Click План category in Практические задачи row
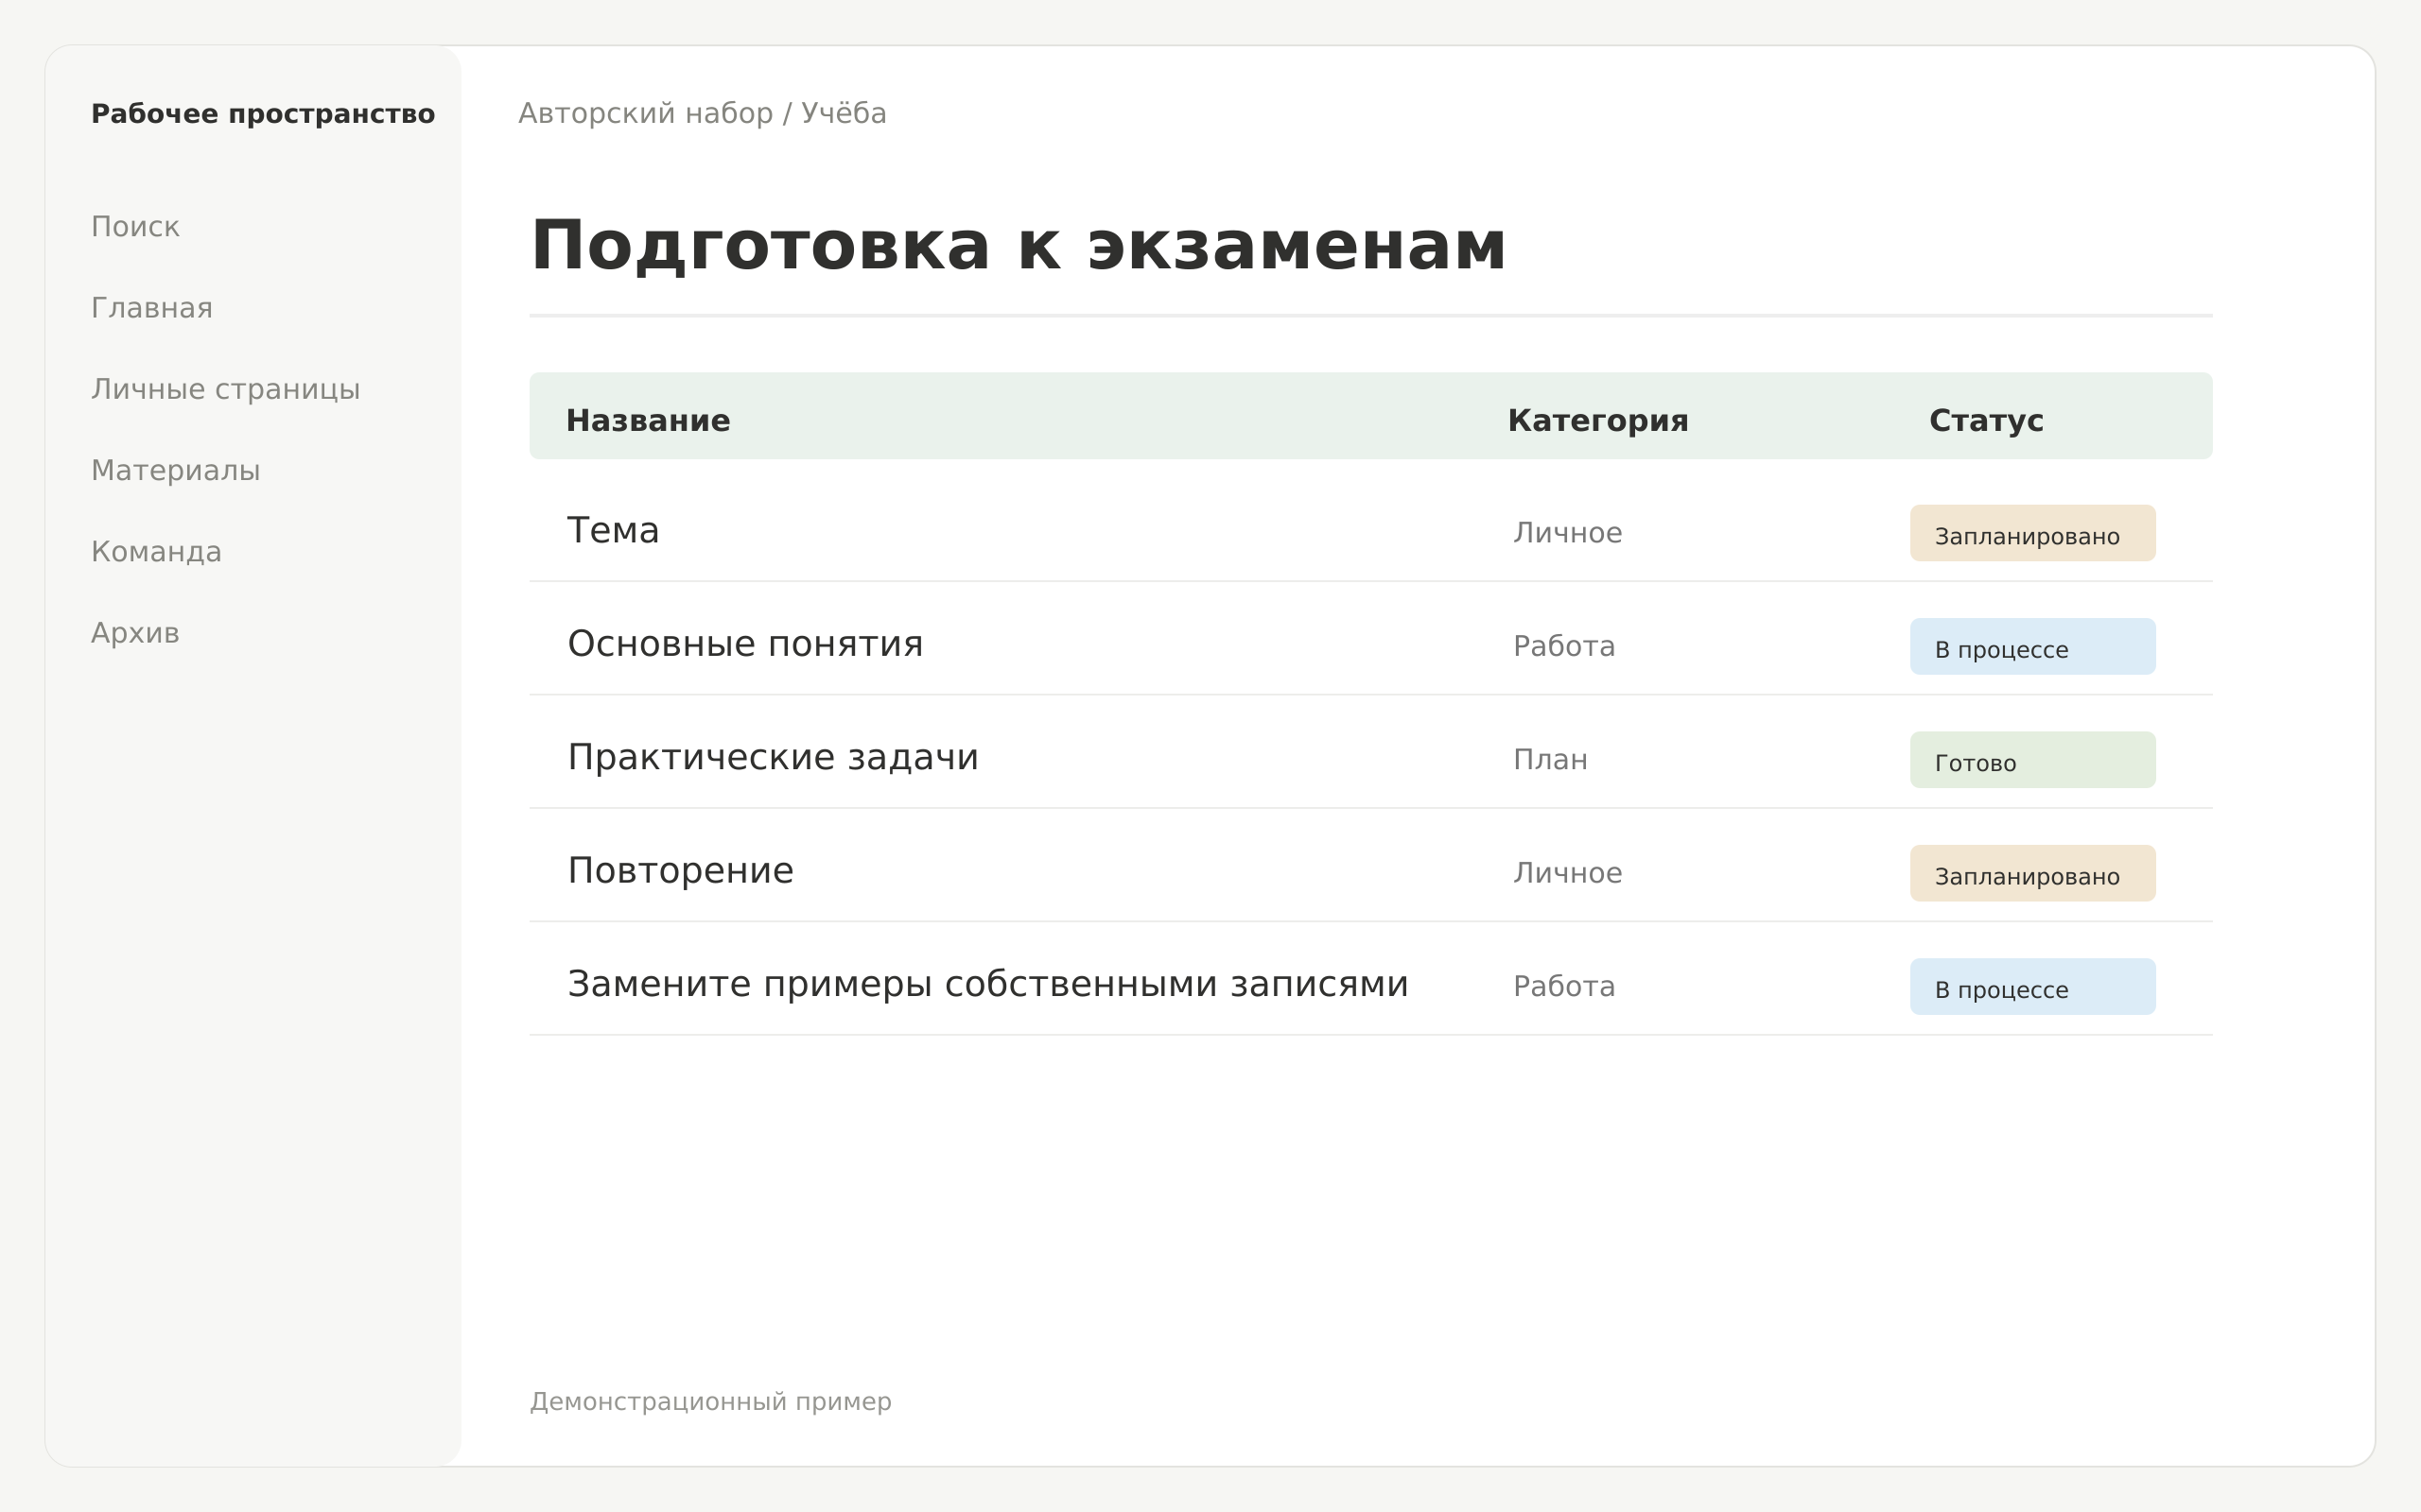Screen dimensions: 2421x1512 [x=1550, y=760]
